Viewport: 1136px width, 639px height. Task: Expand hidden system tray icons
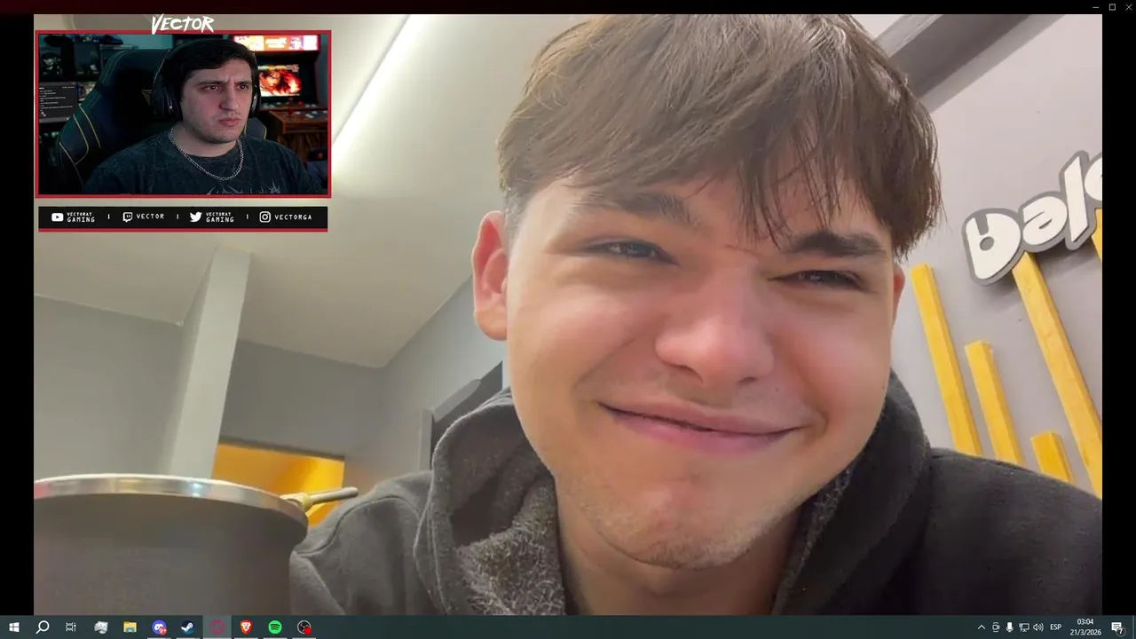[981, 627]
